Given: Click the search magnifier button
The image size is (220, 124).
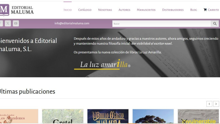Looking at the screenshot, I should click(x=215, y=24).
